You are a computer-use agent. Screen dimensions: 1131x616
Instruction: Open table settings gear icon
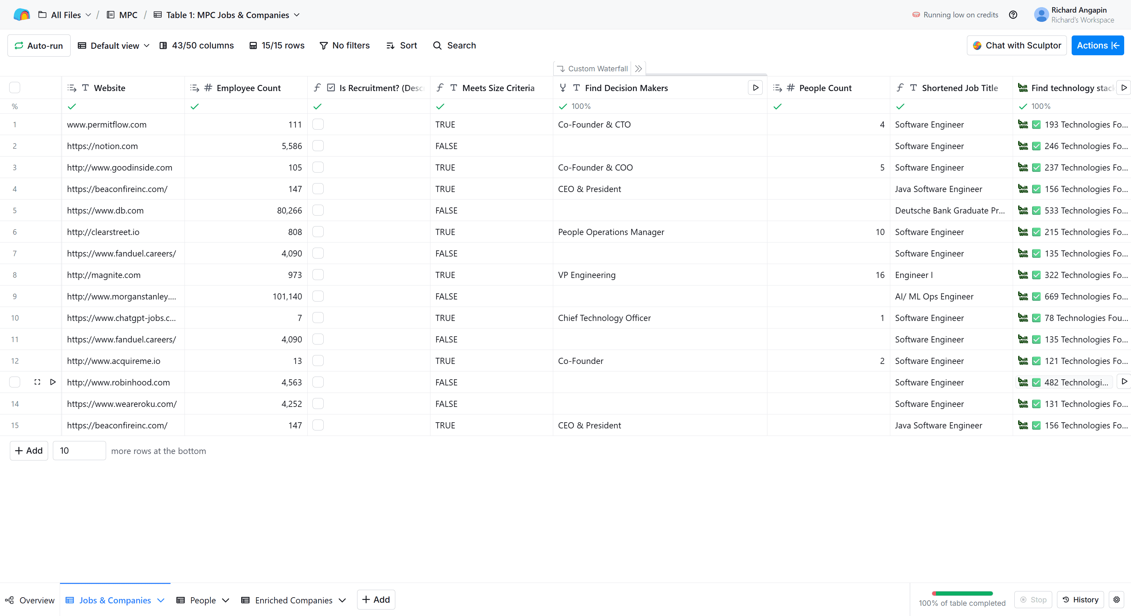coord(1117,600)
